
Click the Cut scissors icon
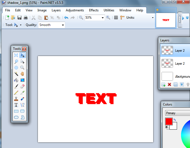[34, 18]
